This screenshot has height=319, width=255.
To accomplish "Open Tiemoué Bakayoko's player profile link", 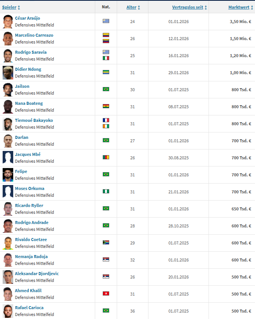I will 34,120.
